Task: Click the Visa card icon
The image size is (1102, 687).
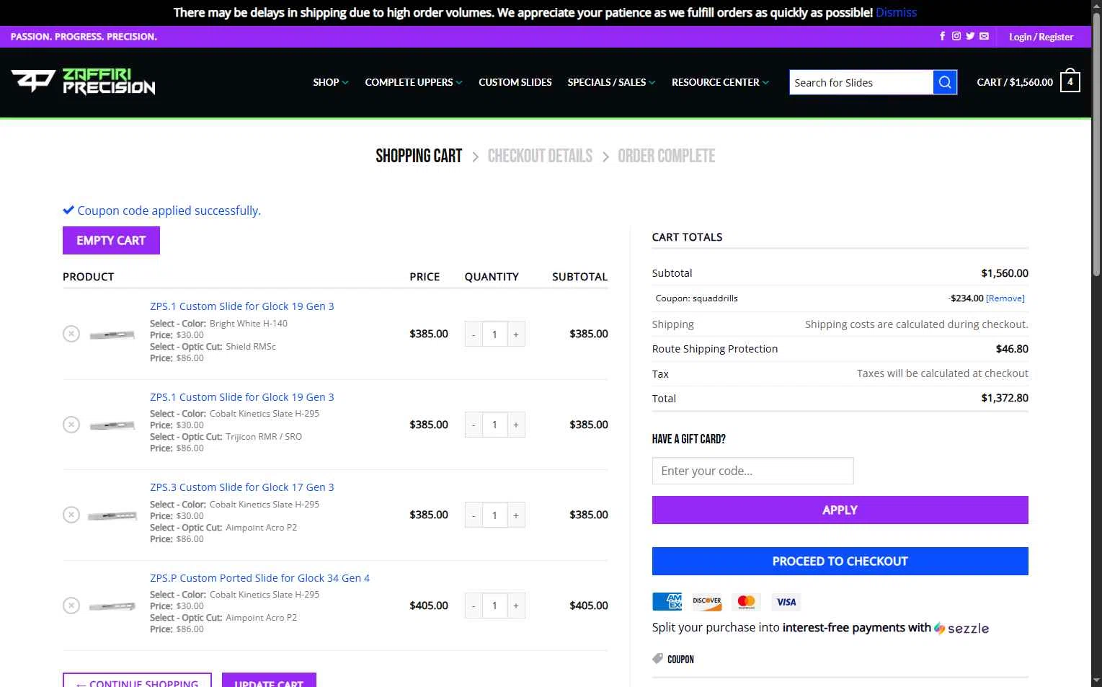Action: (786, 602)
